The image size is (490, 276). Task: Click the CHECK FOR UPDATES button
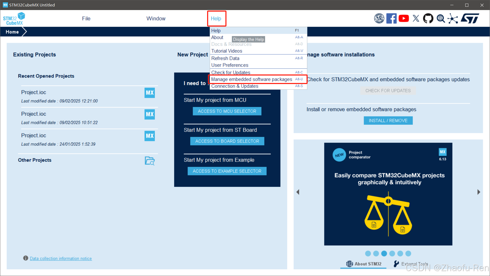388,91
